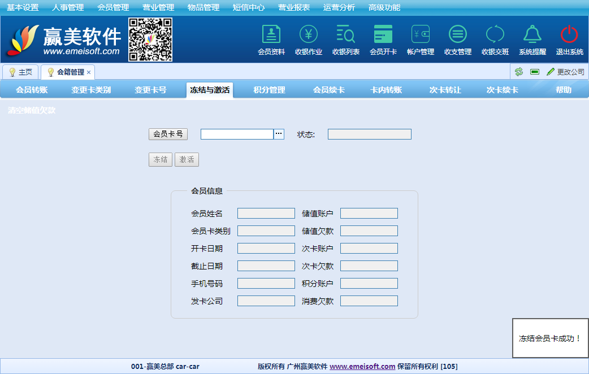Image resolution: width=589 pixels, height=374 pixels.
Task: Click the 收支管理 income-expense icon
Action: 458,35
